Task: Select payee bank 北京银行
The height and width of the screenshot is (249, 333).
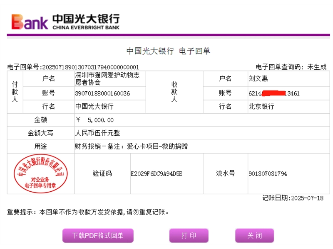Action: [x=261, y=106]
